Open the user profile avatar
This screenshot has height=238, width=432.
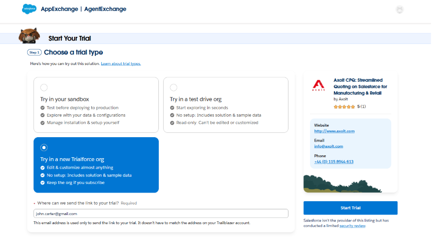tap(400, 10)
